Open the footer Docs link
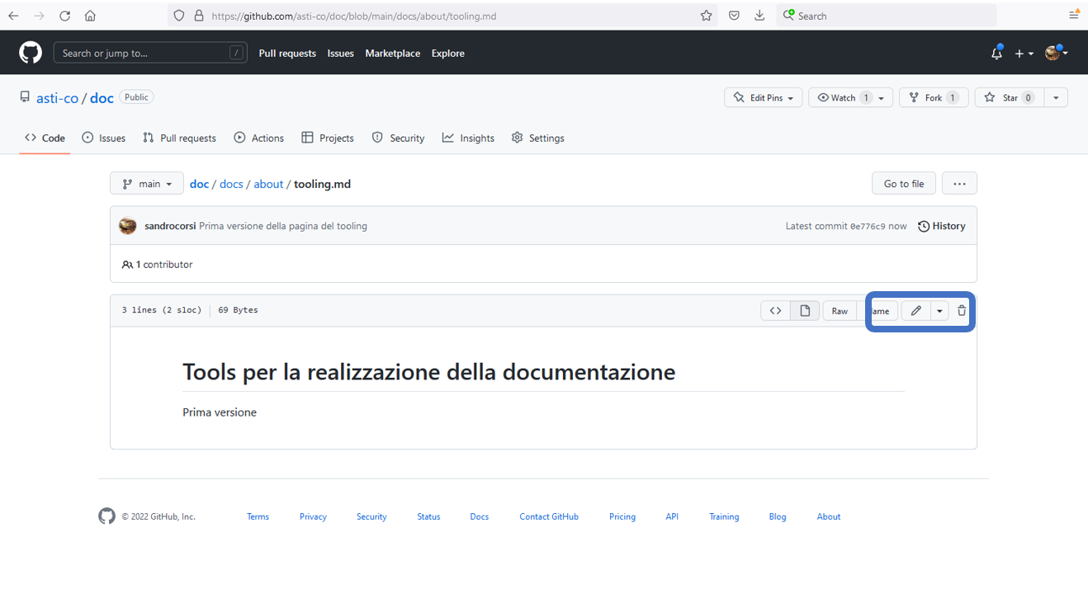Viewport: 1088px width, 598px height. [480, 516]
